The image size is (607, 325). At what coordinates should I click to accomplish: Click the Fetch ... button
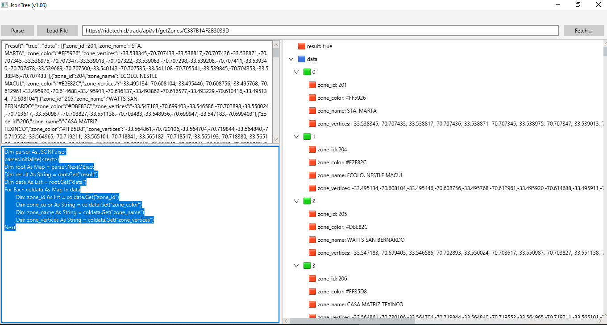584,31
